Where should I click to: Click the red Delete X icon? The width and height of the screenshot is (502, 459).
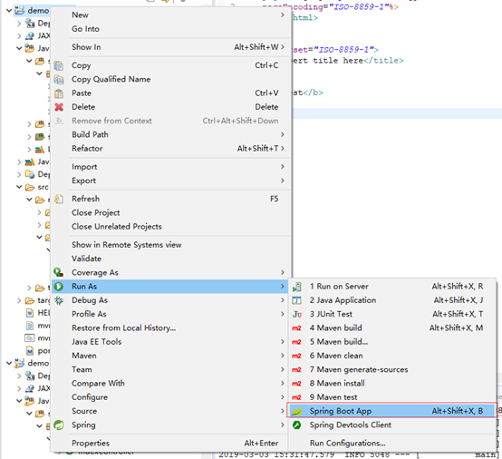pyautogui.click(x=59, y=107)
